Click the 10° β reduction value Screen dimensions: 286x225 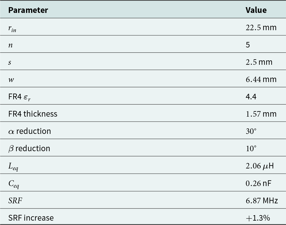[251, 148]
